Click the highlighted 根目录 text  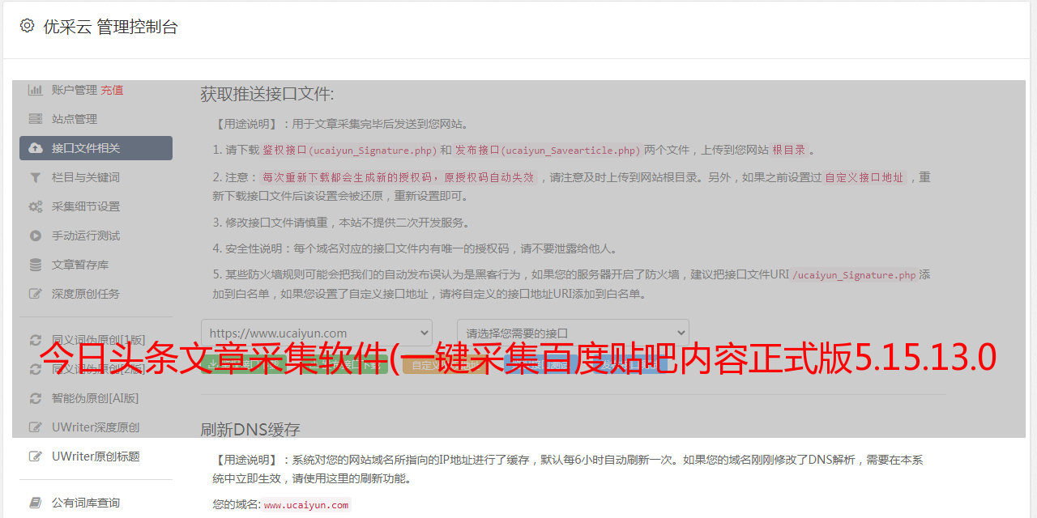pyautogui.click(x=789, y=151)
